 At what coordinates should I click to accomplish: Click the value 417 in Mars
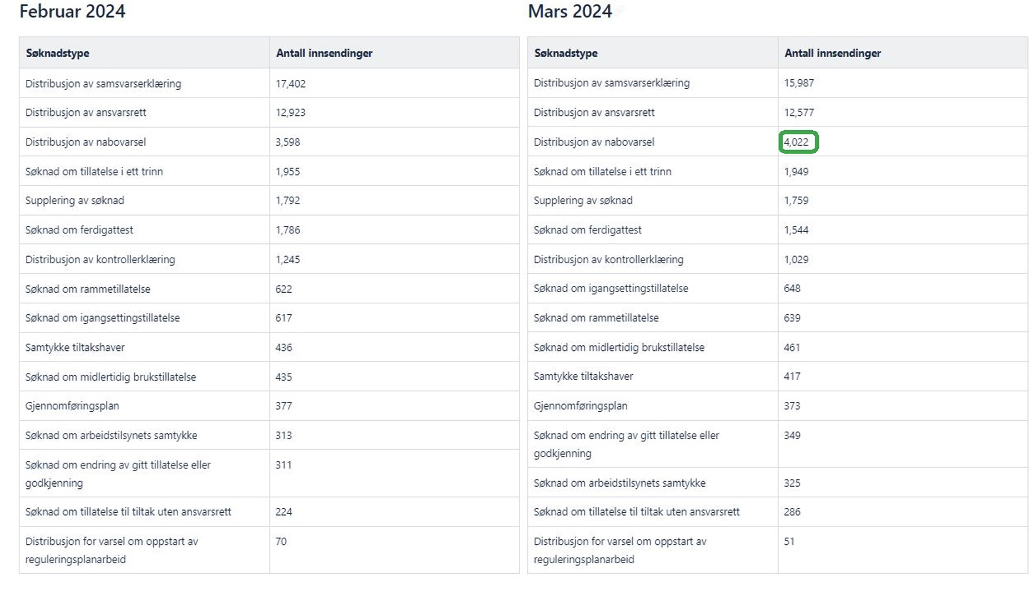tap(792, 376)
